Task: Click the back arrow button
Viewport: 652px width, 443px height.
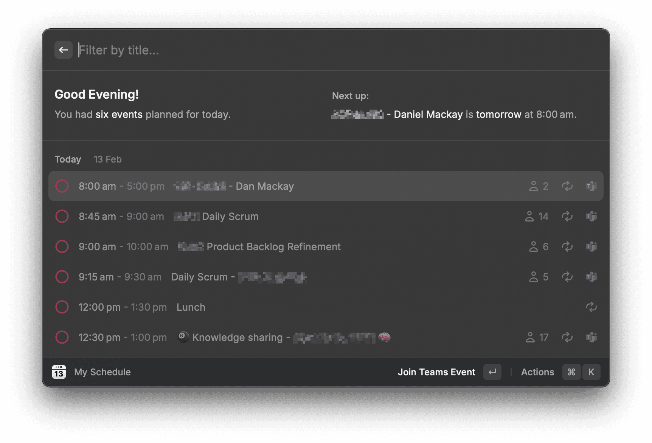Action: pos(64,50)
